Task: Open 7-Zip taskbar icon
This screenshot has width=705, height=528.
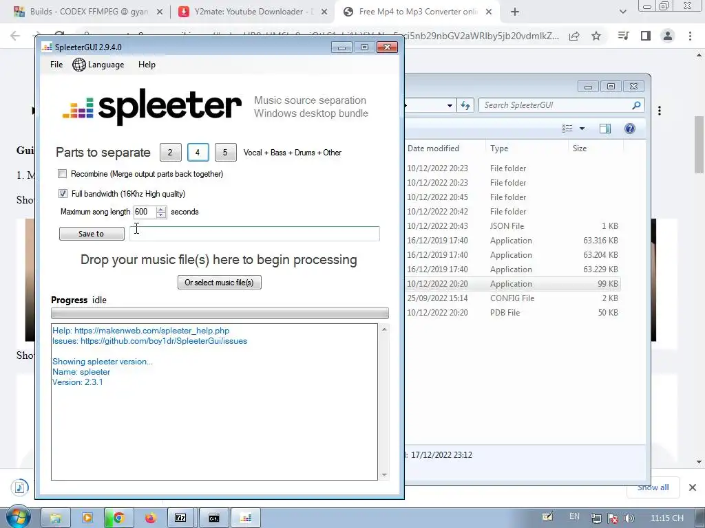Action: pos(181,518)
